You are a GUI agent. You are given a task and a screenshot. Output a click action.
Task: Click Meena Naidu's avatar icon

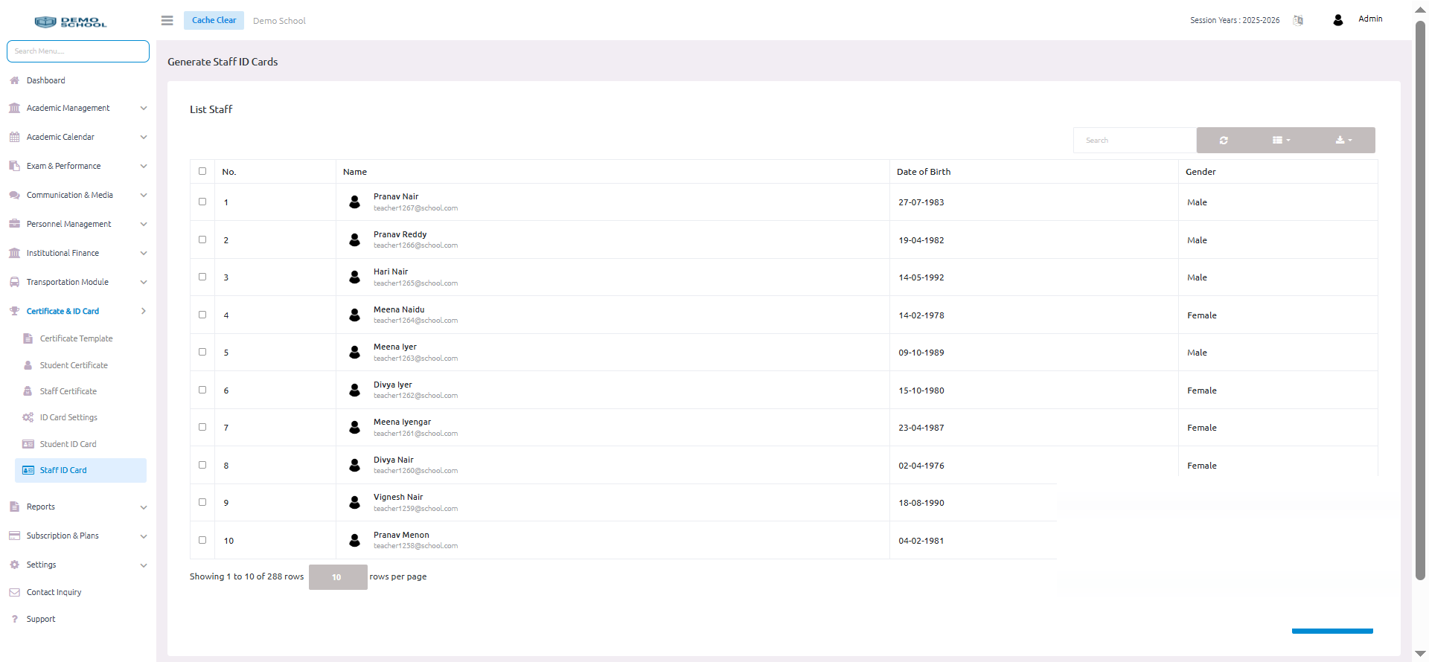[x=355, y=315]
